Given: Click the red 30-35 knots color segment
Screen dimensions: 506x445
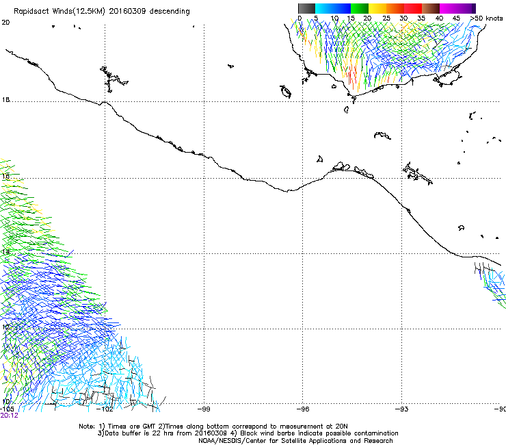Looking at the screenshot, I should 413,8.
